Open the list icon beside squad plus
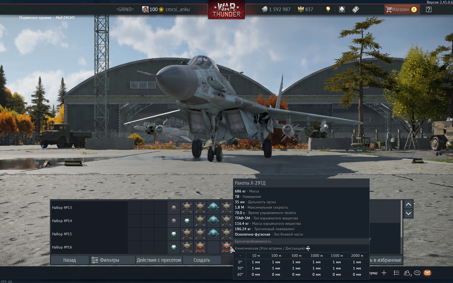 coord(396,273)
